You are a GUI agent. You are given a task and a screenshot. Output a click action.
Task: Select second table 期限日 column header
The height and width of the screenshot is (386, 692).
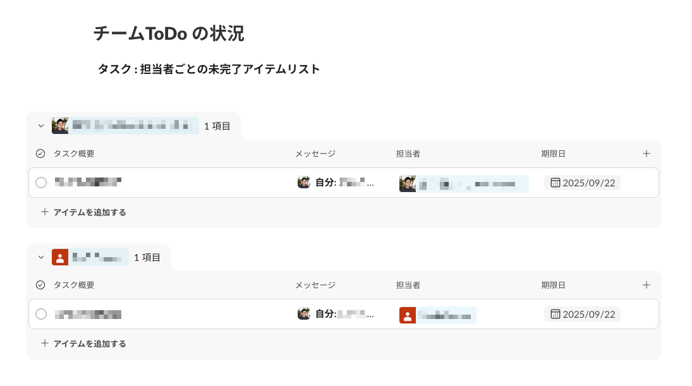(553, 285)
